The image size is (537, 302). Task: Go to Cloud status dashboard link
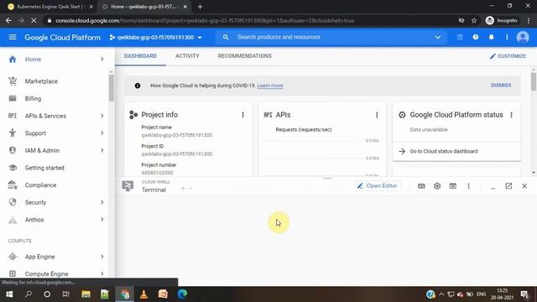pos(444,151)
